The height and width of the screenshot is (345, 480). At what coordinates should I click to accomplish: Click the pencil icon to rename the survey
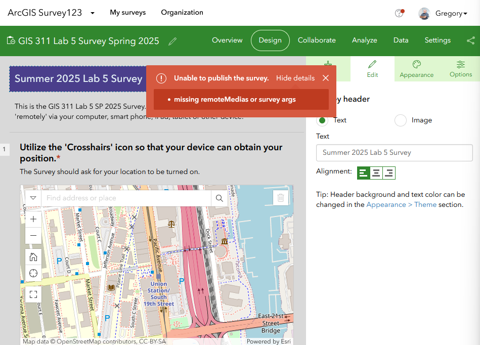click(x=172, y=41)
